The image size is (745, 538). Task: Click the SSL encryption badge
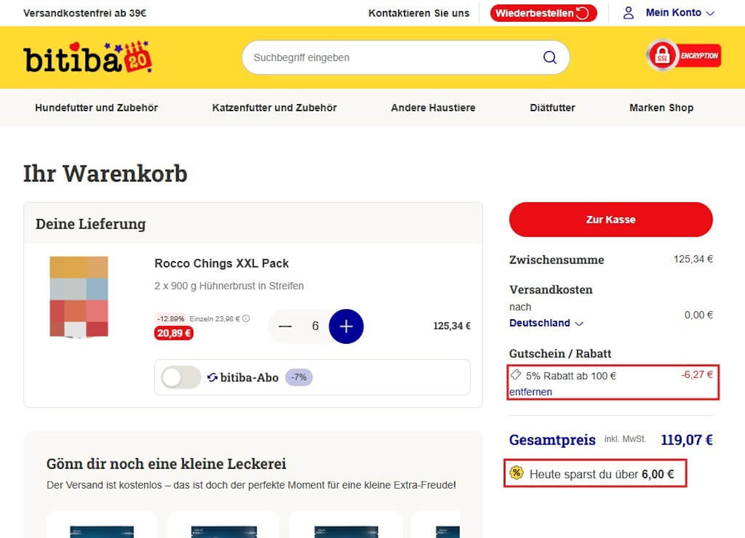(x=683, y=55)
